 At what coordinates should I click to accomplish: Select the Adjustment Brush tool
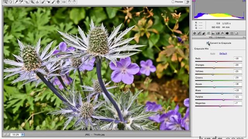53,2
